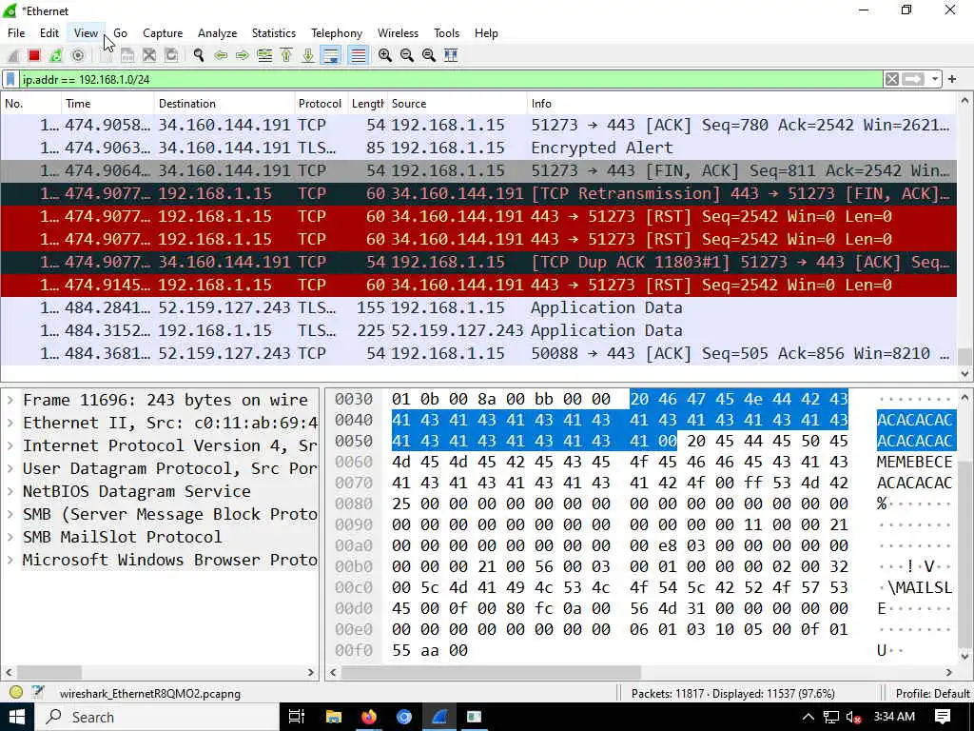Open the Analyze menu
The width and height of the screenshot is (974, 731).
pos(218,33)
